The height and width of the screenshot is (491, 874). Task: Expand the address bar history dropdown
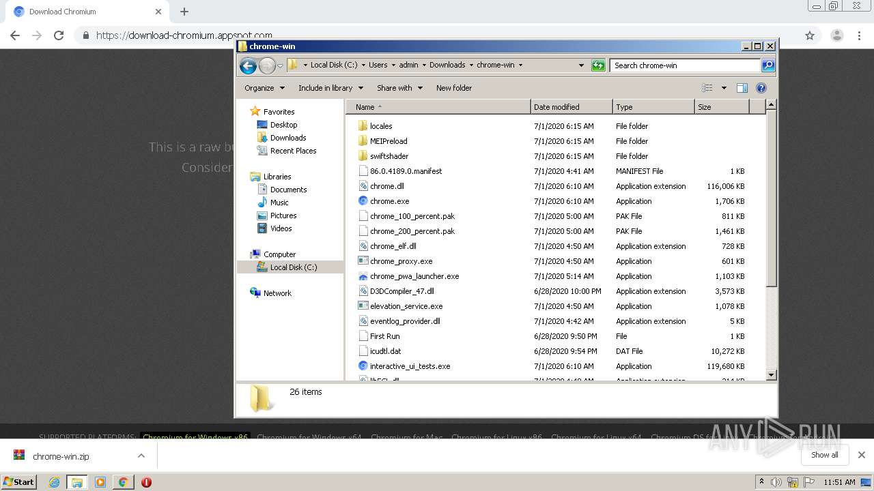coord(581,65)
